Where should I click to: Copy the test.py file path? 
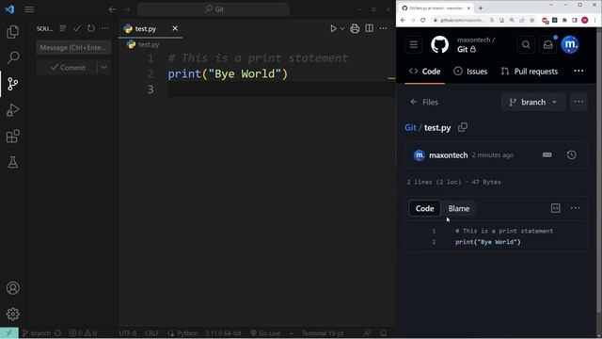coord(463,127)
